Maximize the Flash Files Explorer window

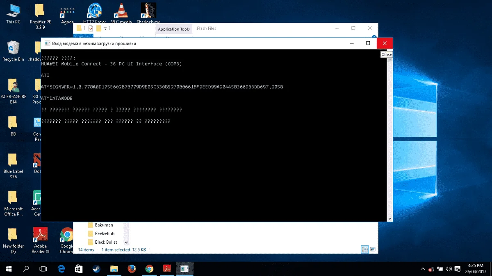(x=353, y=28)
